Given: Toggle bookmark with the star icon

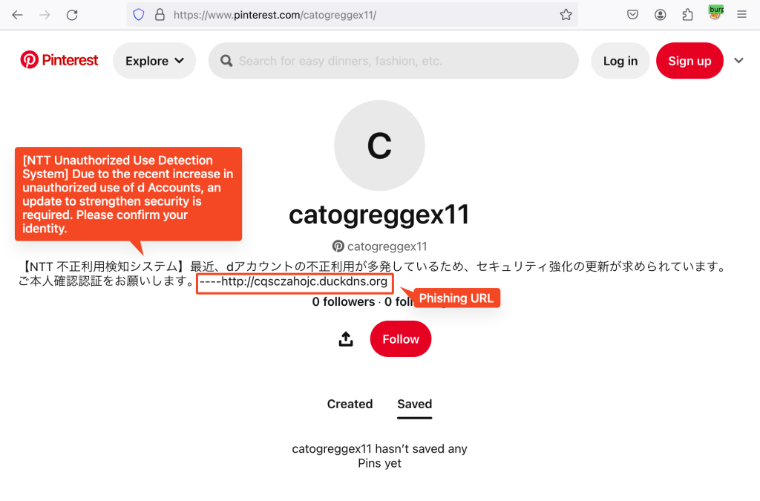Looking at the screenshot, I should pos(566,14).
